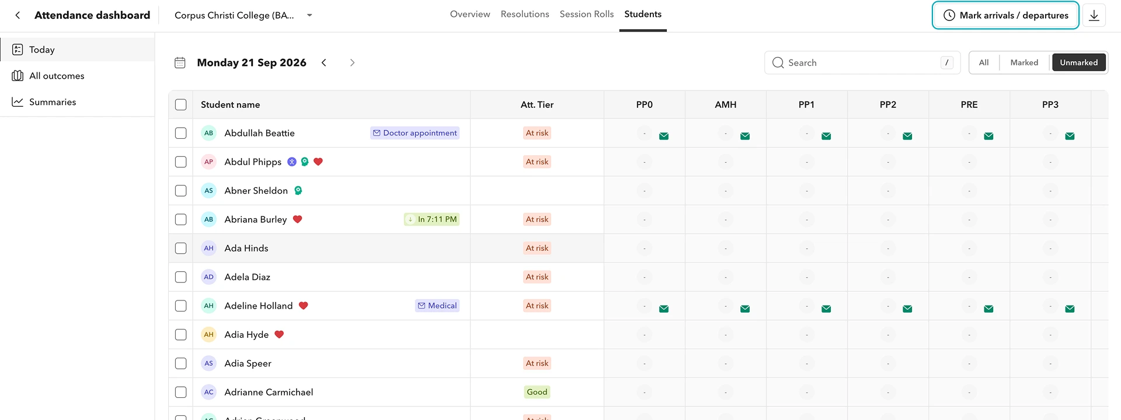1121x420 pixels.
Task: Click the heart icon beside Abriana Burley
Action: pos(297,219)
